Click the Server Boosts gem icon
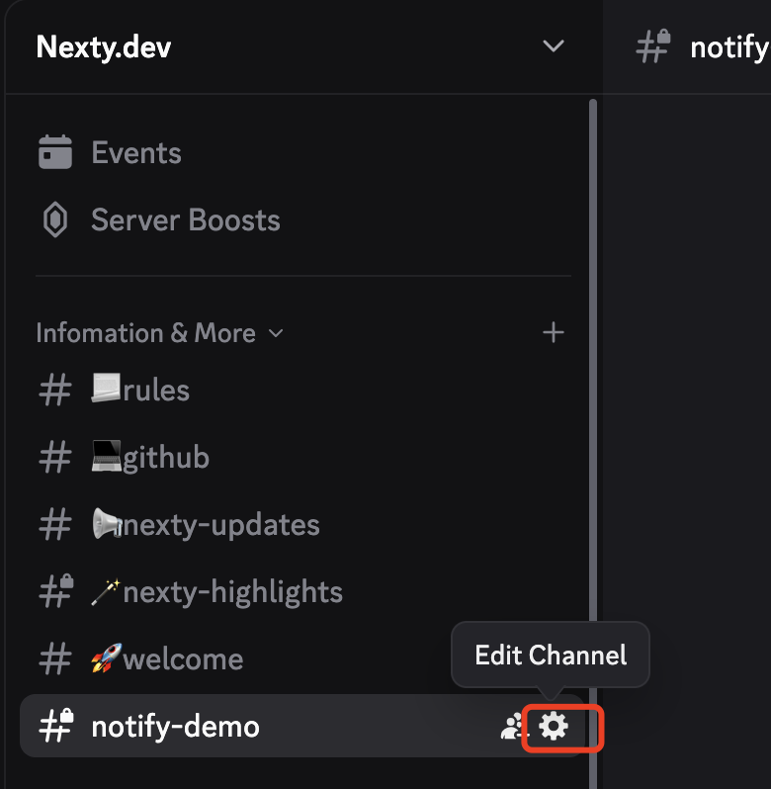771x789 pixels. (55, 220)
